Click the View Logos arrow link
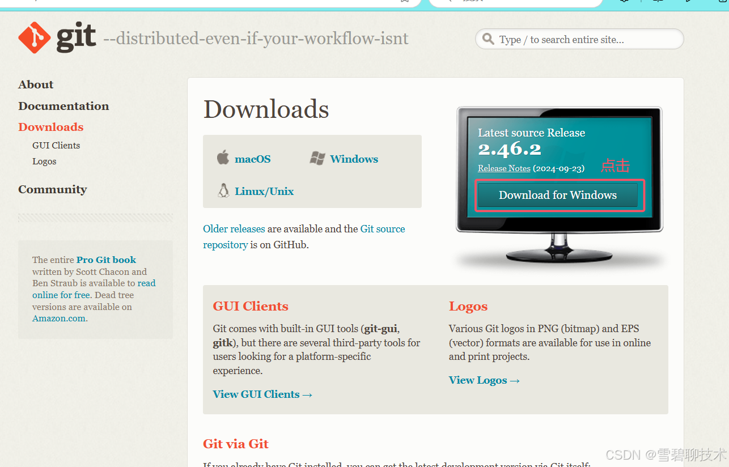The image size is (729, 467). point(485,380)
